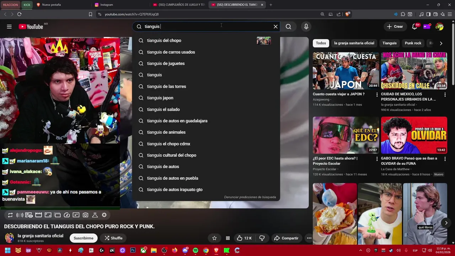Choose 'tianguis de autos en puebla' suggestion
Image resolution: width=455 pixels, height=256 pixels.
[206, 178]
